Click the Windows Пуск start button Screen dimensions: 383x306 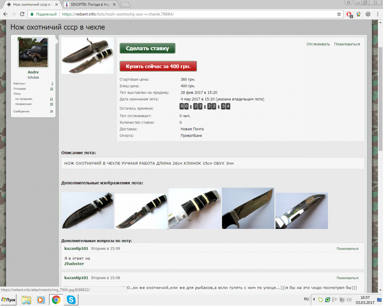9,300
